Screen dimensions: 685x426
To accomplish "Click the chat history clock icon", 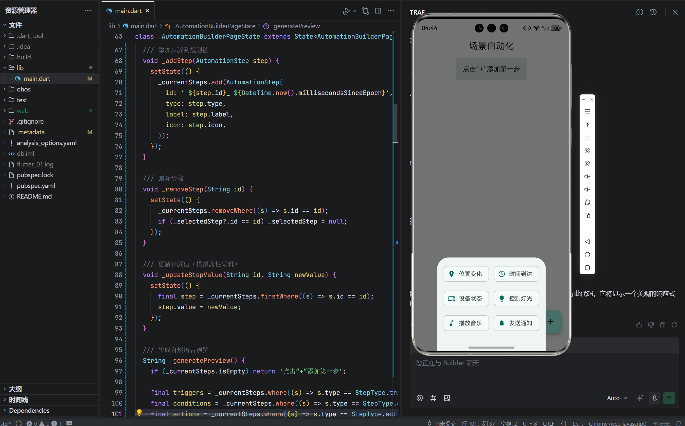I will 653,12.
